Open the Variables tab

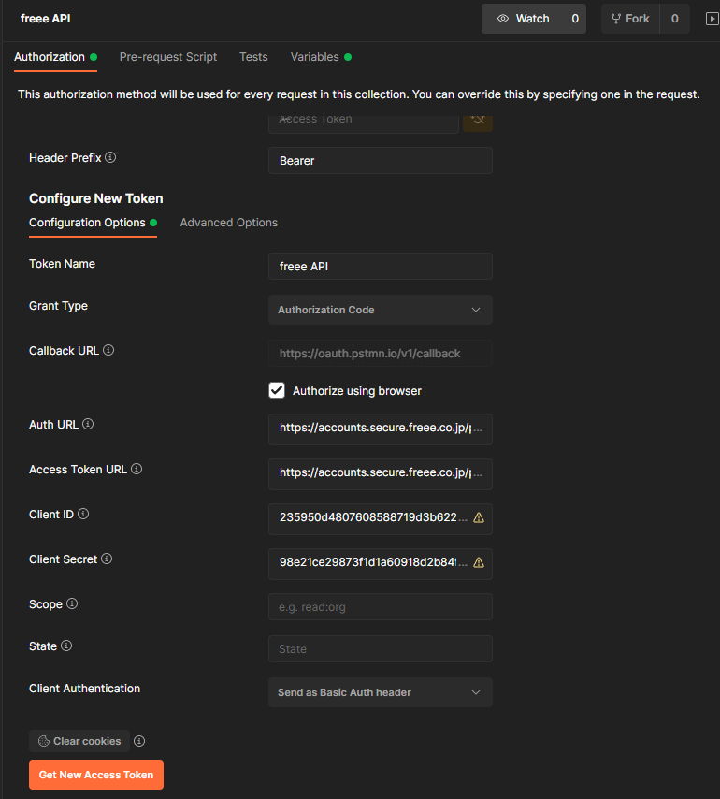[x=315, y=57]
